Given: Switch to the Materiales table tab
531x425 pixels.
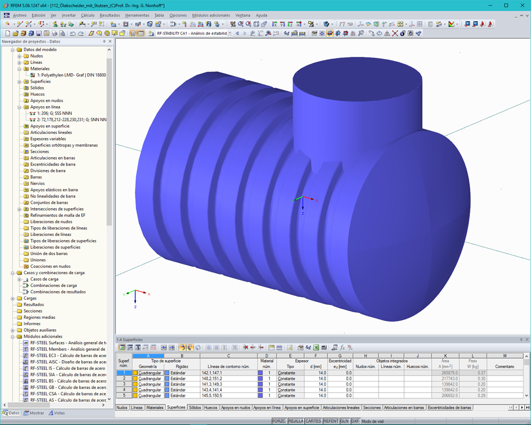Looking at the screenshot, I should [155, 407].
